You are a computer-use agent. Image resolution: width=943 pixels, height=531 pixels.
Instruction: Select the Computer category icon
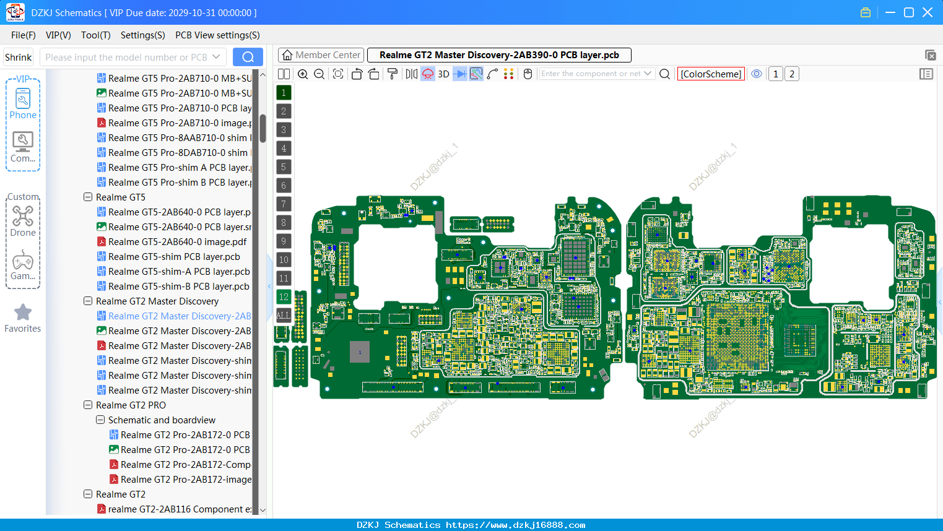(x=23, y=147)
